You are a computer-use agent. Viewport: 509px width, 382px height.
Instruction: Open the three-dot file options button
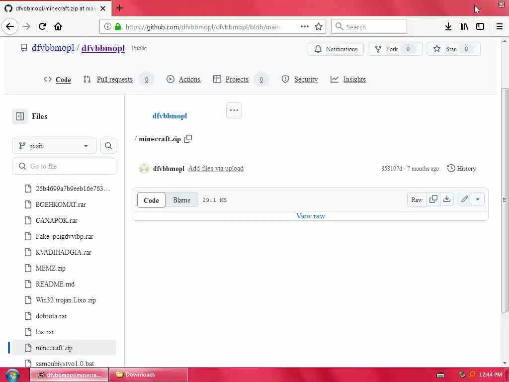[234, 110]
